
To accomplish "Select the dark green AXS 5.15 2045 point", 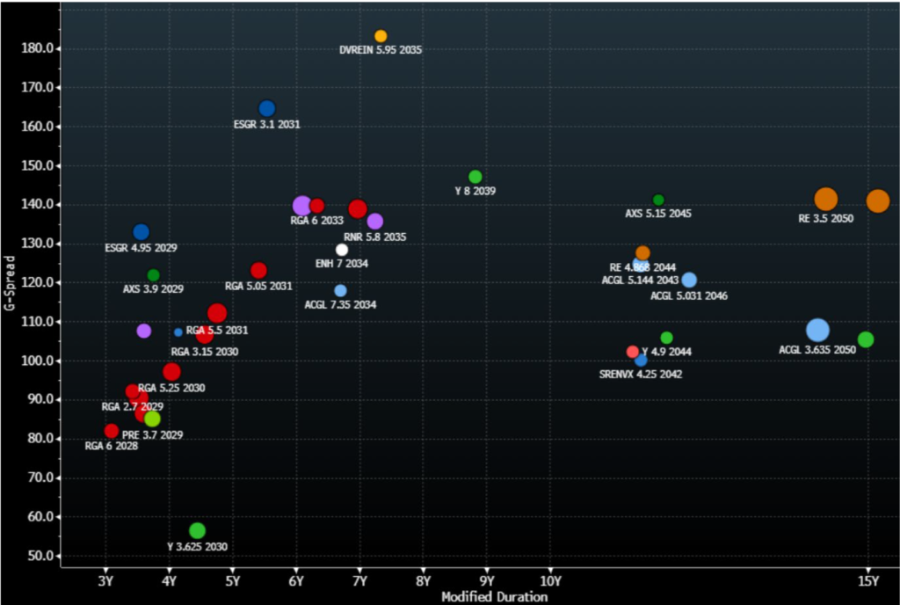I will tap(658, 200).
